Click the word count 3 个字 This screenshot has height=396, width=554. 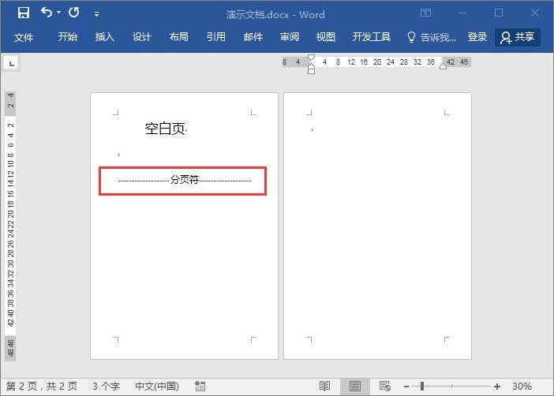106,386
